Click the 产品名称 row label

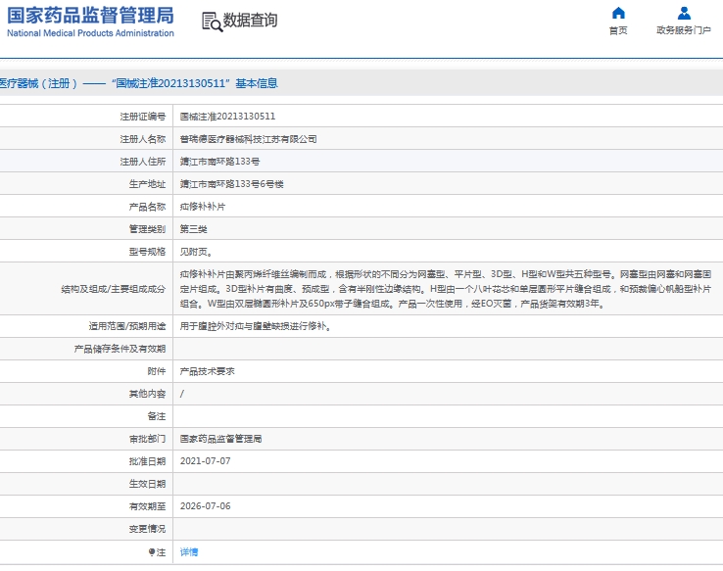coord(147,207)
